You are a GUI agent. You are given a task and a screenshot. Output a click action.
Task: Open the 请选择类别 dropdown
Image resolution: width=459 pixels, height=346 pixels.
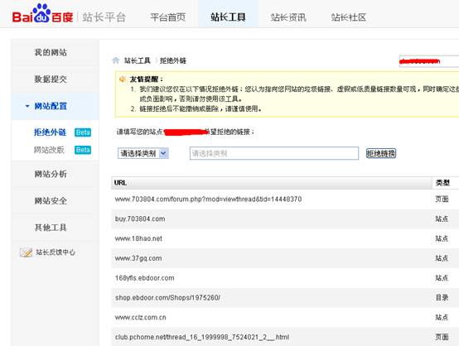(143, 153)
